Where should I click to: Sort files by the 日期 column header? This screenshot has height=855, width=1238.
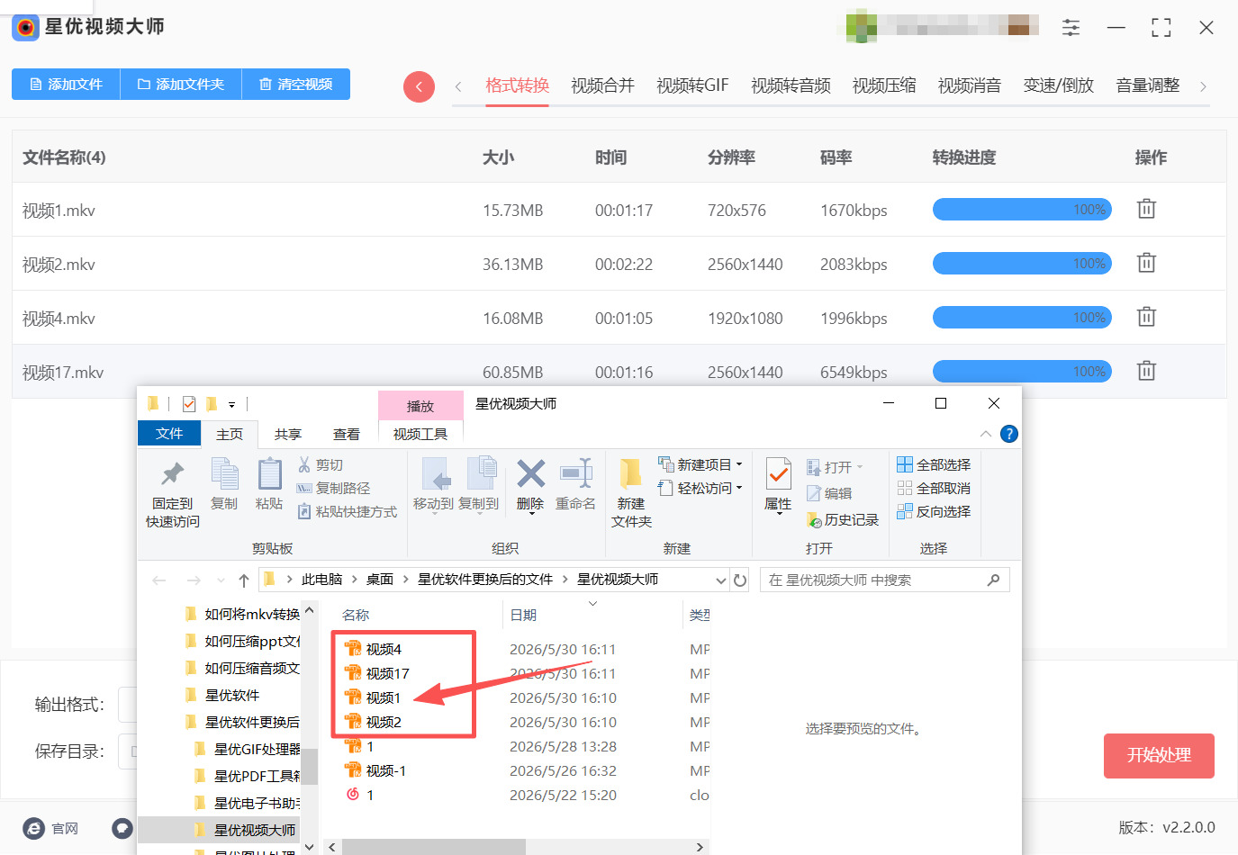[x=523, y=615]
